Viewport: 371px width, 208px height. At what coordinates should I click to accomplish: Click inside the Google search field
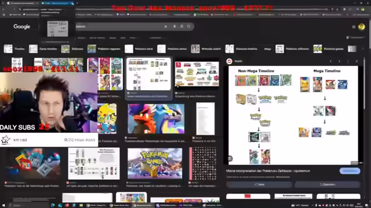118,27
